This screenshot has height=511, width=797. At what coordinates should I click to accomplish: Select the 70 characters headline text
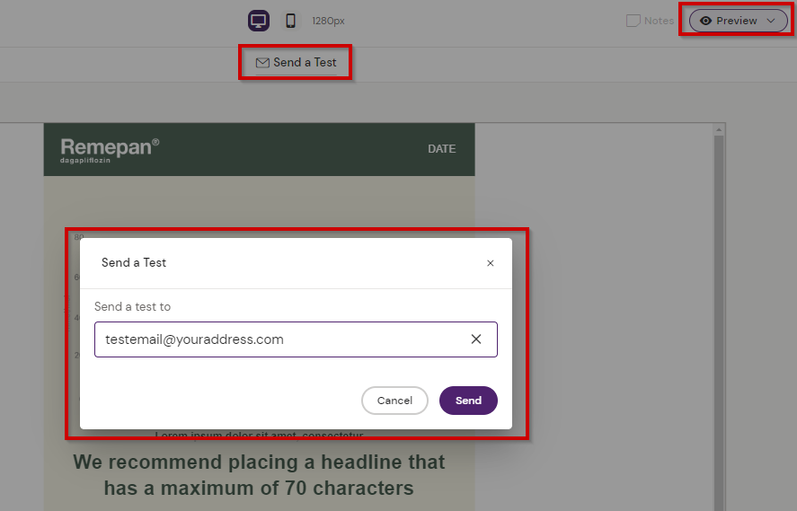tap(259, 475)
